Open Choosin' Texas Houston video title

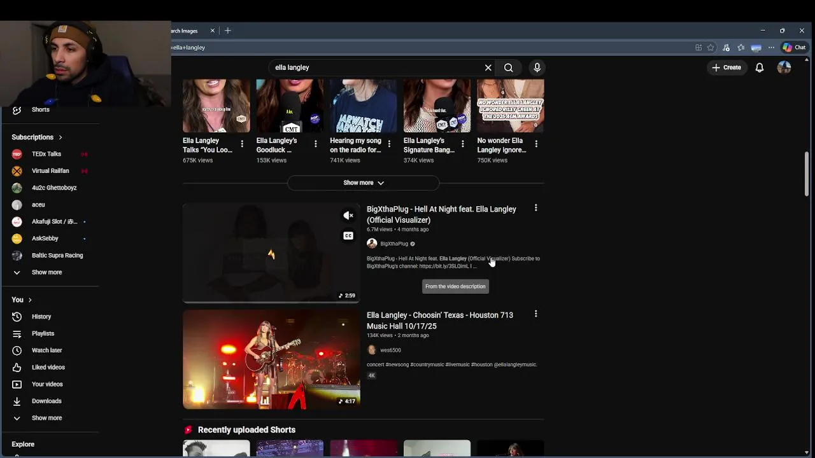(x=440, y=321)
